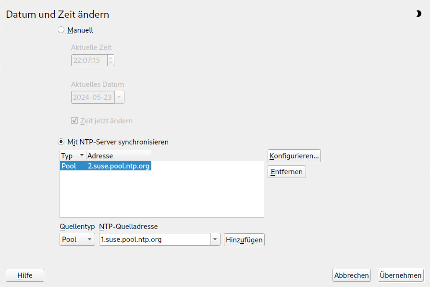Viewport: 430px width, 287px height.
Task: Click Abbrechen to cancel changes
Action: [352, 275]
